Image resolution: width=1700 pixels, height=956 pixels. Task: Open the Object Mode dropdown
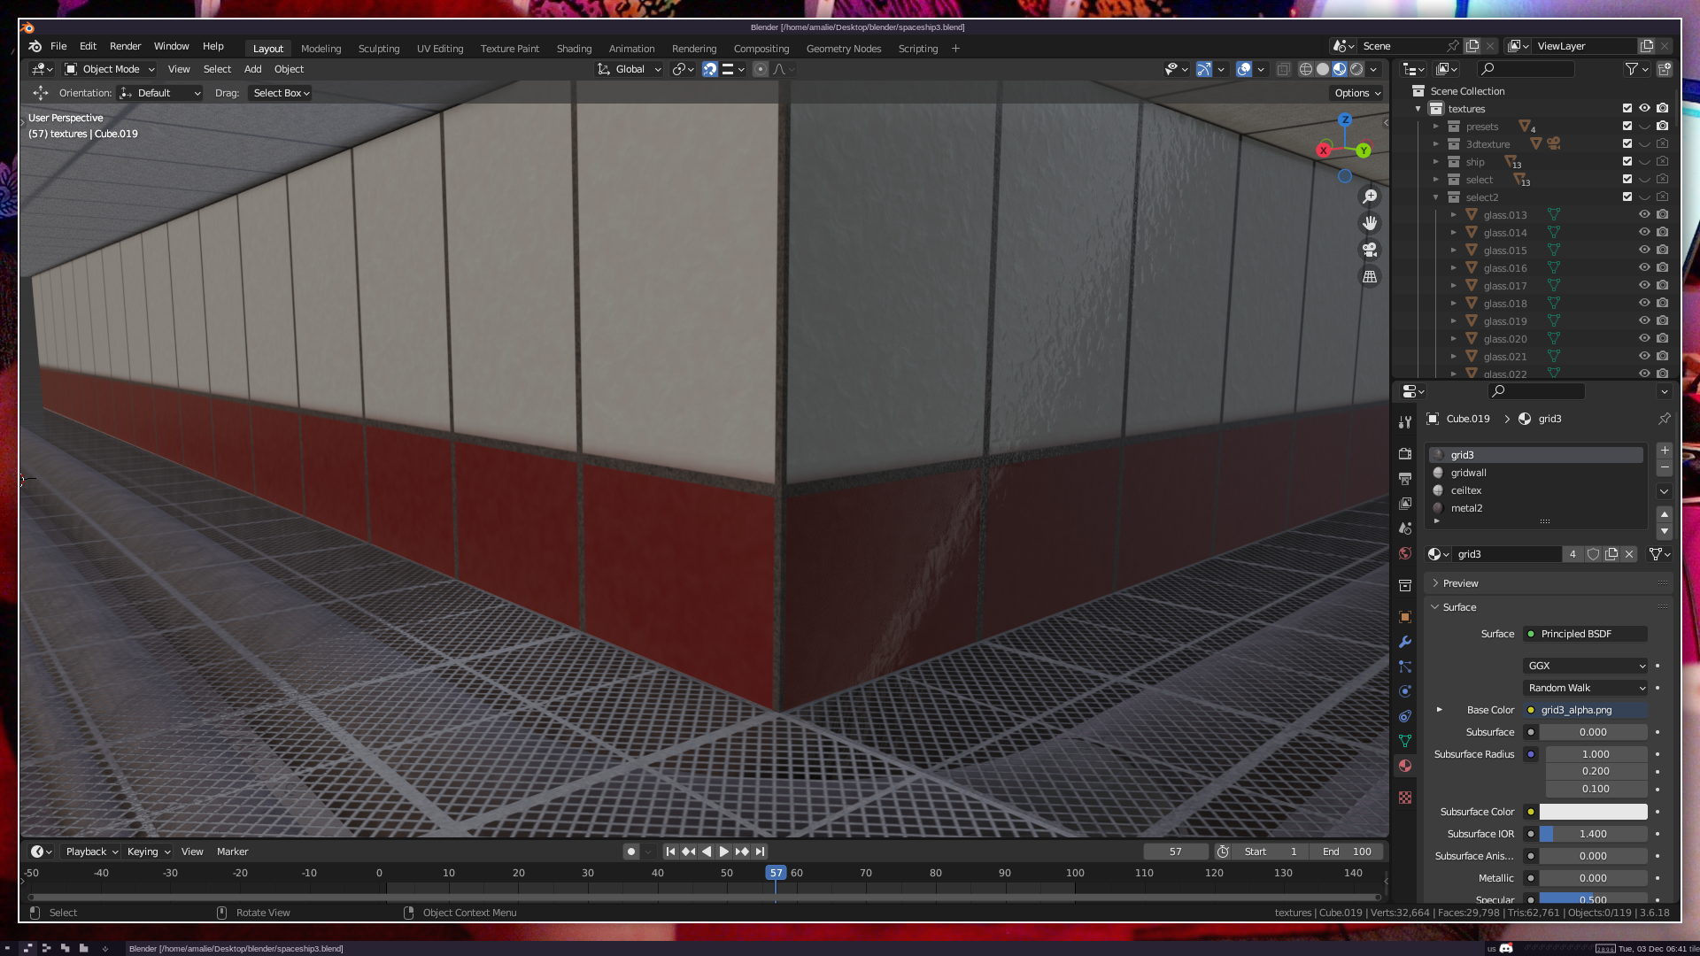110,69
